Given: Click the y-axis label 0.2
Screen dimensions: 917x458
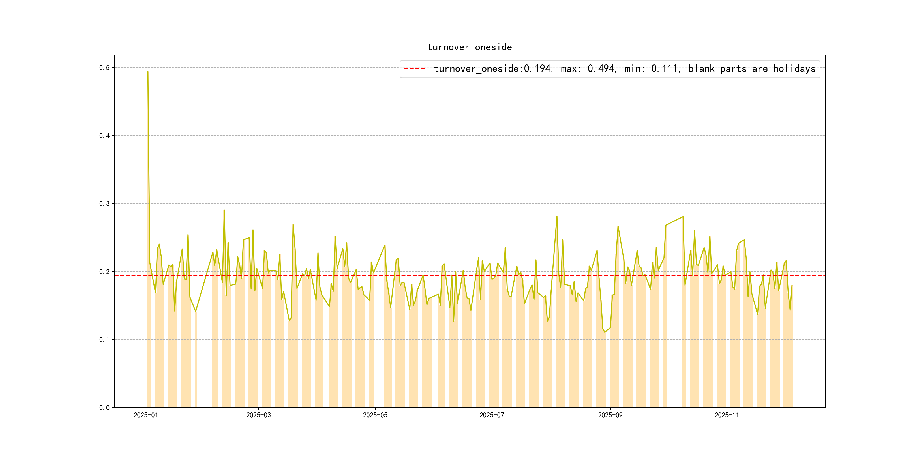Looking at the screenshot, I should pos(104,272).
